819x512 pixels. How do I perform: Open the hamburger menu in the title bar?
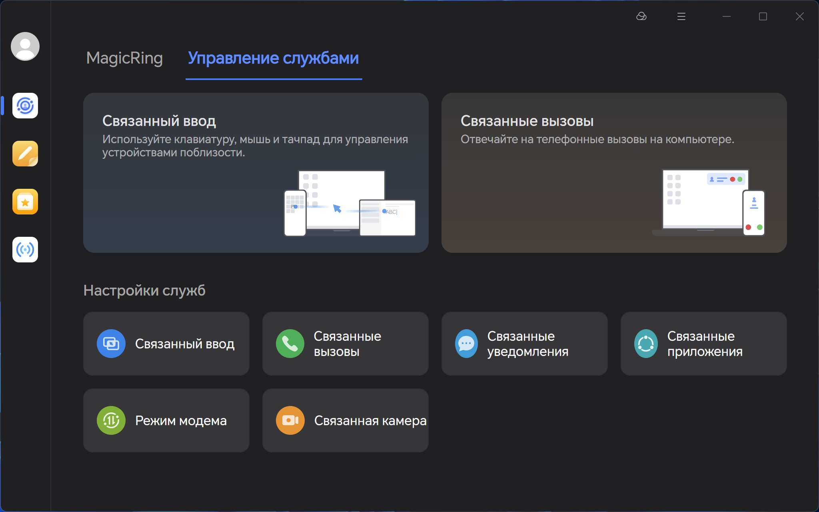pyautogui.click(x=681, y=16)
